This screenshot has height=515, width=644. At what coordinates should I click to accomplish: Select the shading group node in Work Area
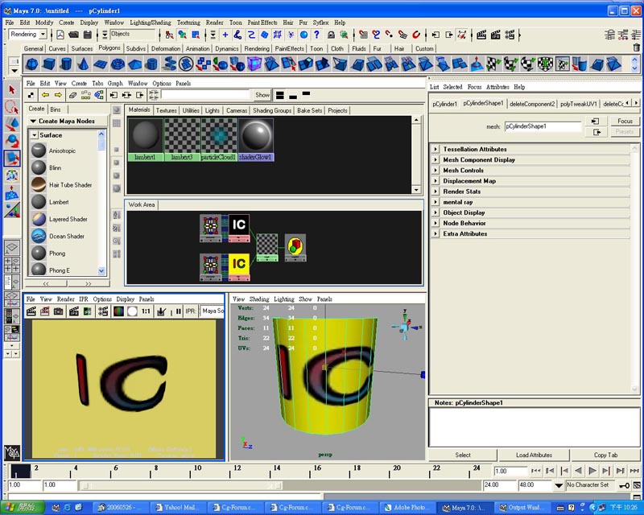295,248
